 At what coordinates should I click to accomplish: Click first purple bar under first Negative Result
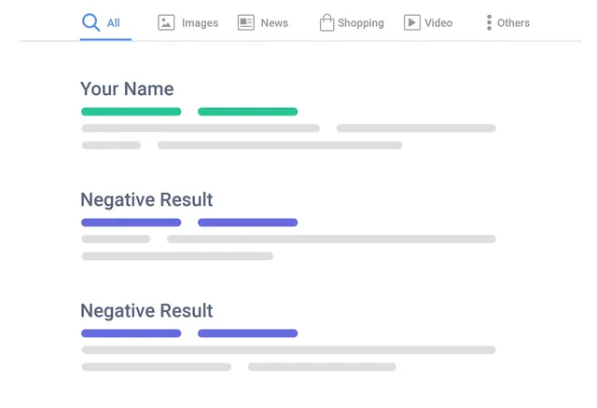coord(131,223)
